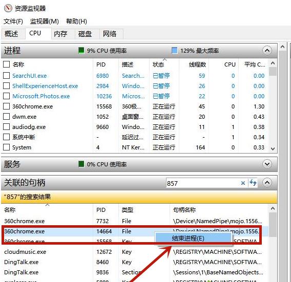Image resolution: width=291 pixels, height=282 pixels.
Task: Select DingTalk.exe row with PID 9836
Action: click(135, 272)
